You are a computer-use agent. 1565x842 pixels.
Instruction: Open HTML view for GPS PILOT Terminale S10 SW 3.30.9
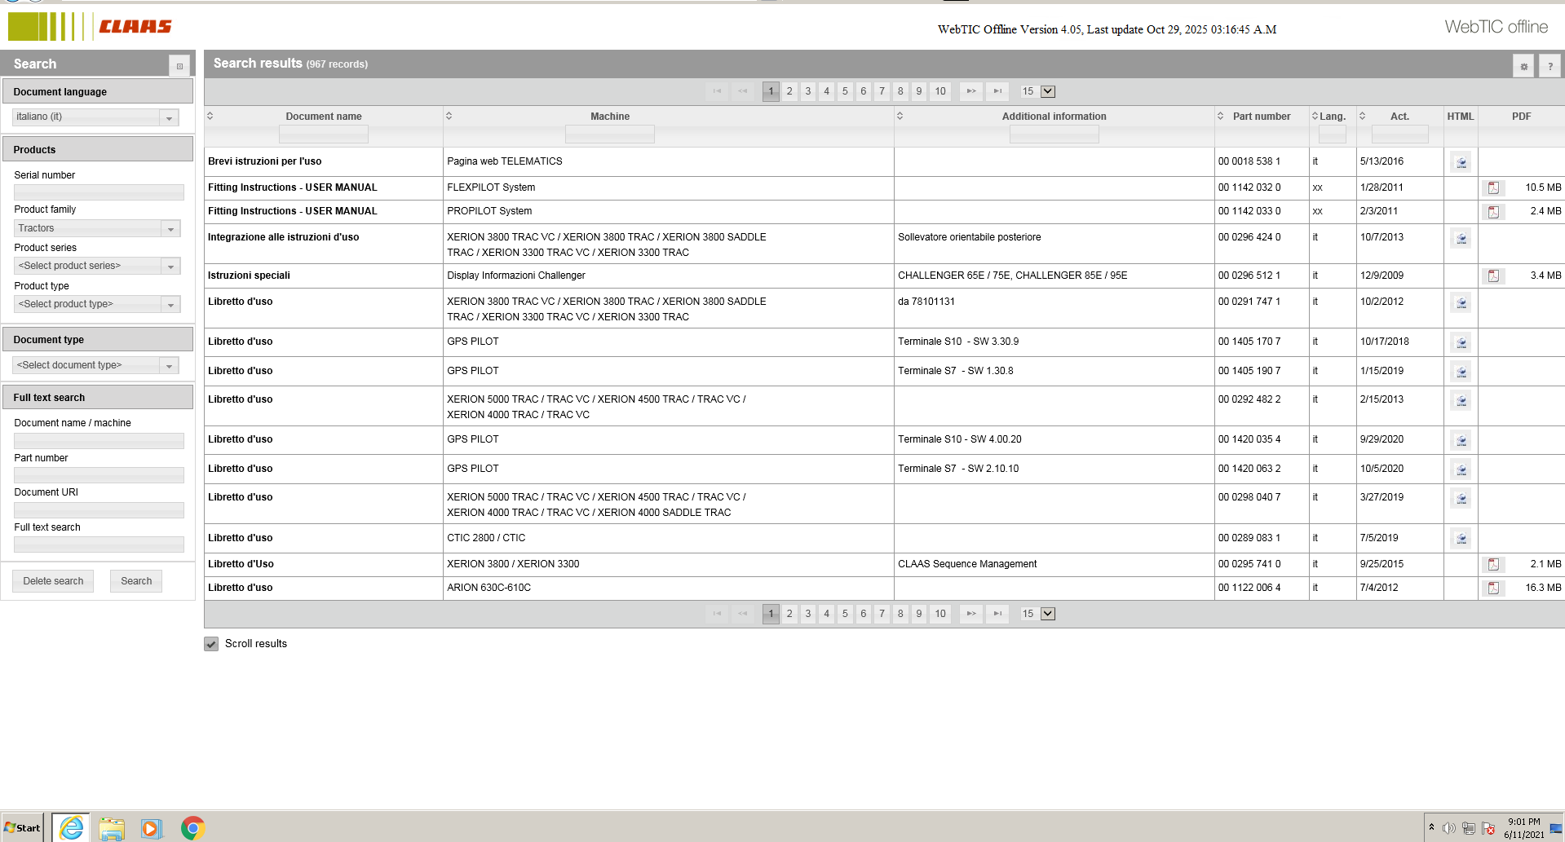(1461, 342)
